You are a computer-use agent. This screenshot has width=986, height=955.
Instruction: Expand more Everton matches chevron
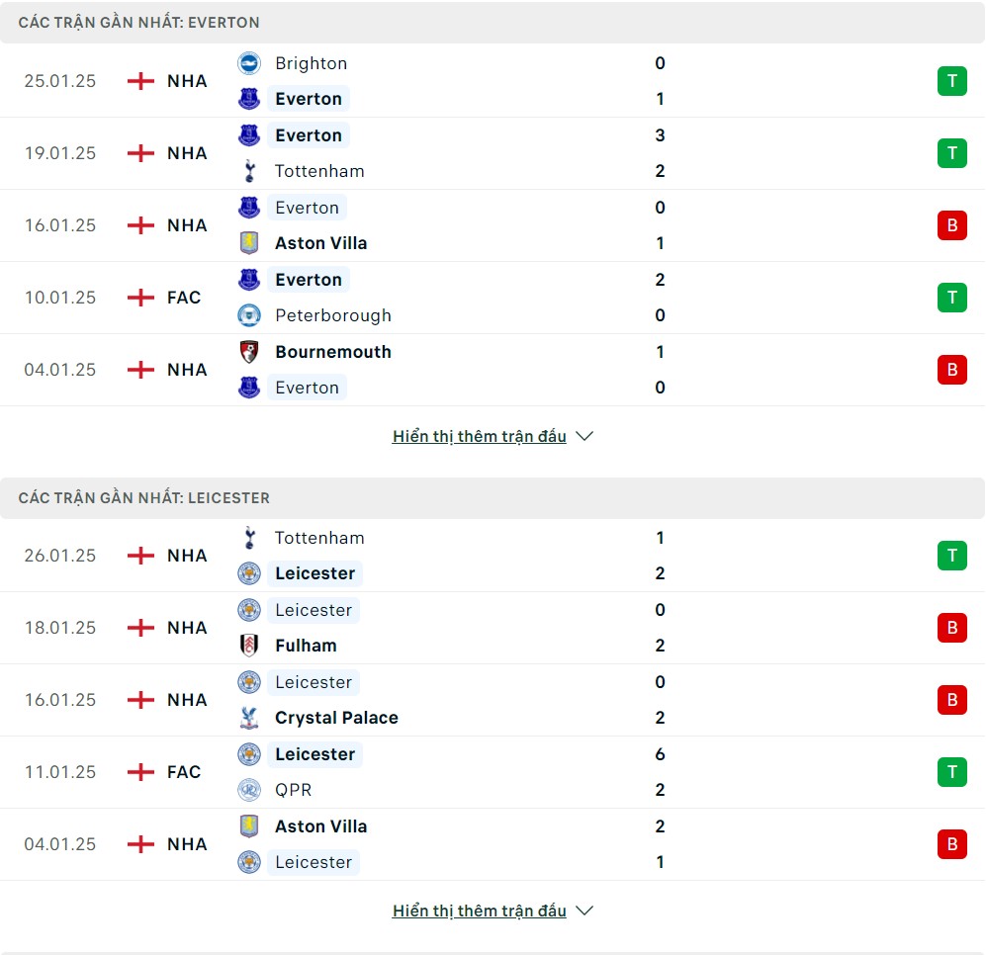(584, 436)
